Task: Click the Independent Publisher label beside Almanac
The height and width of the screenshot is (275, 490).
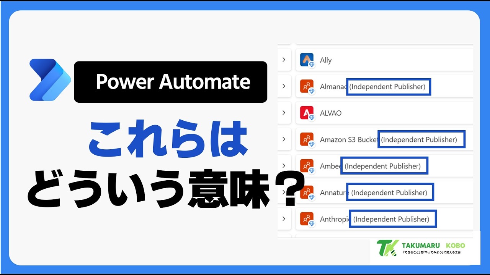Action: point(389,87)
